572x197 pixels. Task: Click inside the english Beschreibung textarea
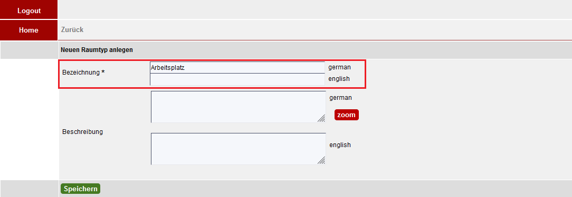tap(238, 149)
